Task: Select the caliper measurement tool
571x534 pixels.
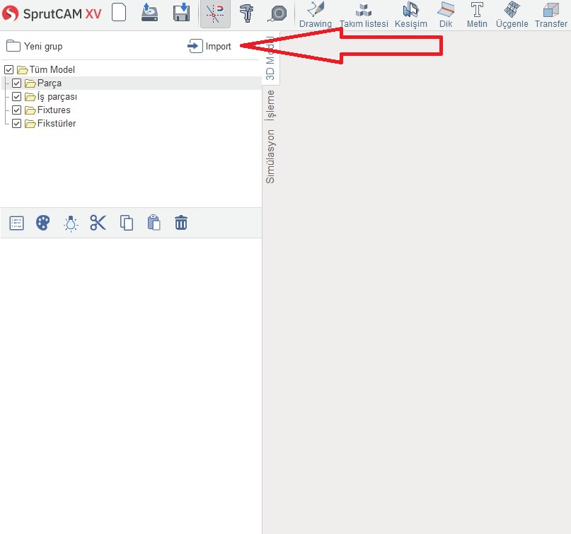Action: (x=246, y=14)
